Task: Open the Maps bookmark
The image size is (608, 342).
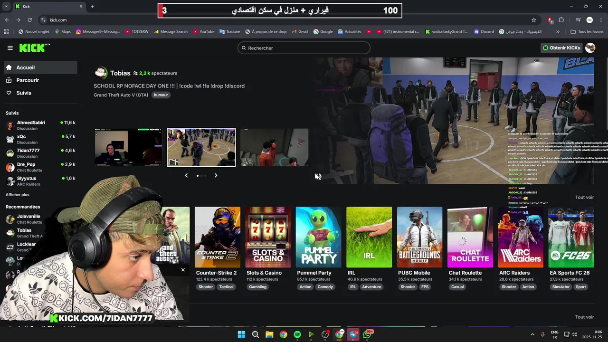Action: click(62, 32)
